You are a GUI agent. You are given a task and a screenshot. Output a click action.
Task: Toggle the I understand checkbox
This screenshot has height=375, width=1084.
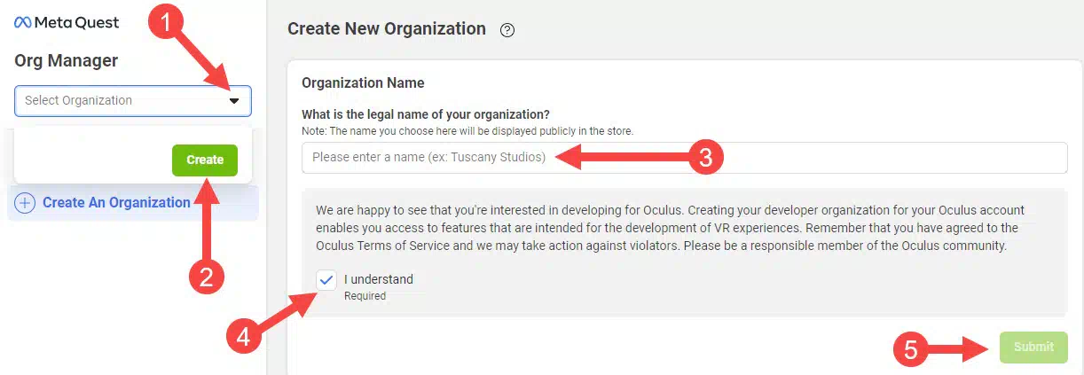(326, 280)
